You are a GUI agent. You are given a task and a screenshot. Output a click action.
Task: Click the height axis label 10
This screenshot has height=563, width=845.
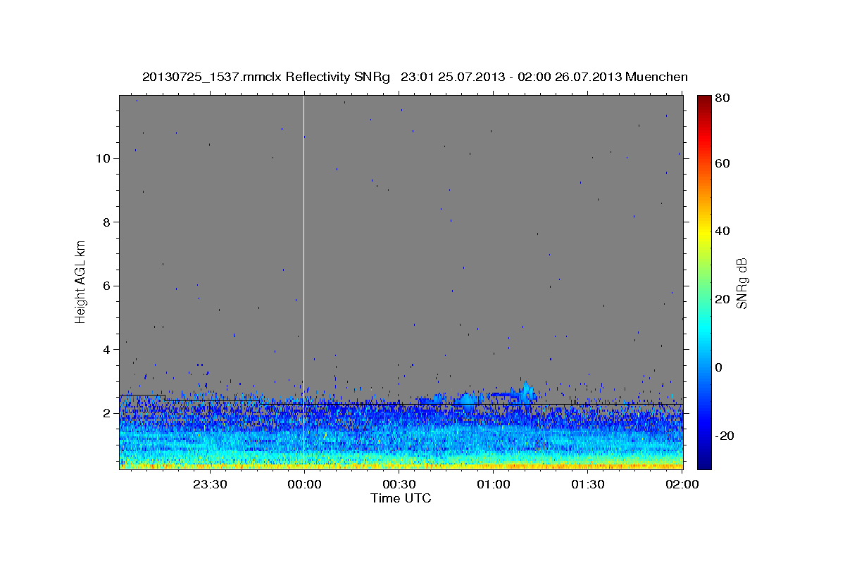click(103, 158)
